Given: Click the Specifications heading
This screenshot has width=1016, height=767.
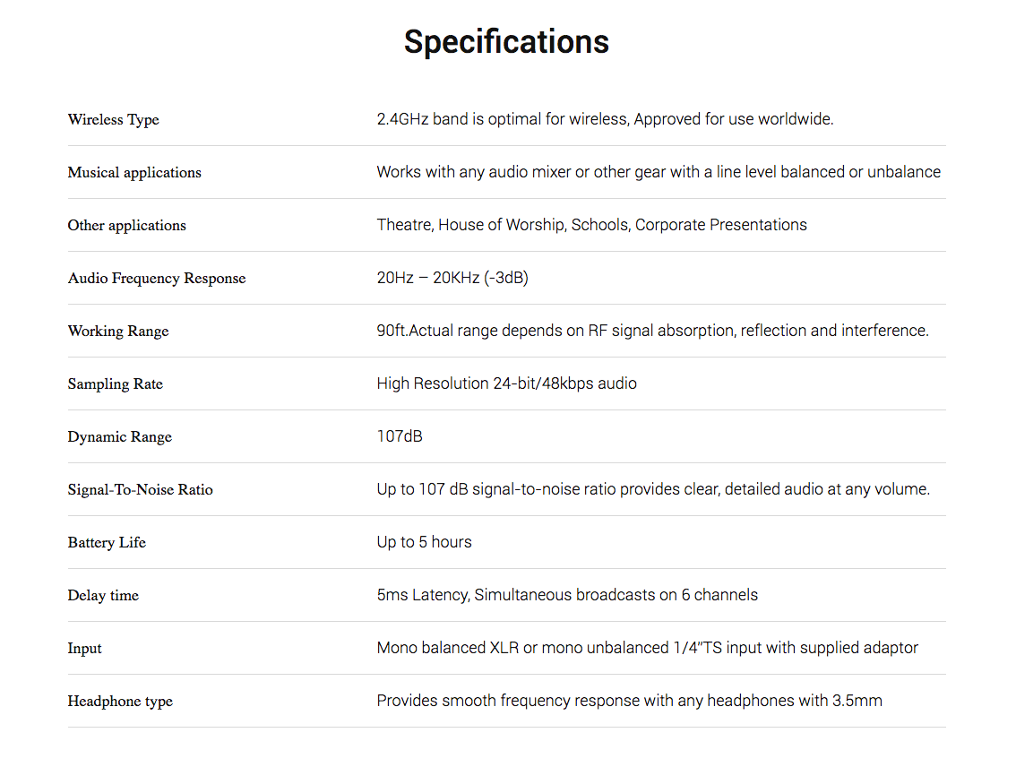Looking at the screenshot, I should pyautogui.click(x=506, y=42).
